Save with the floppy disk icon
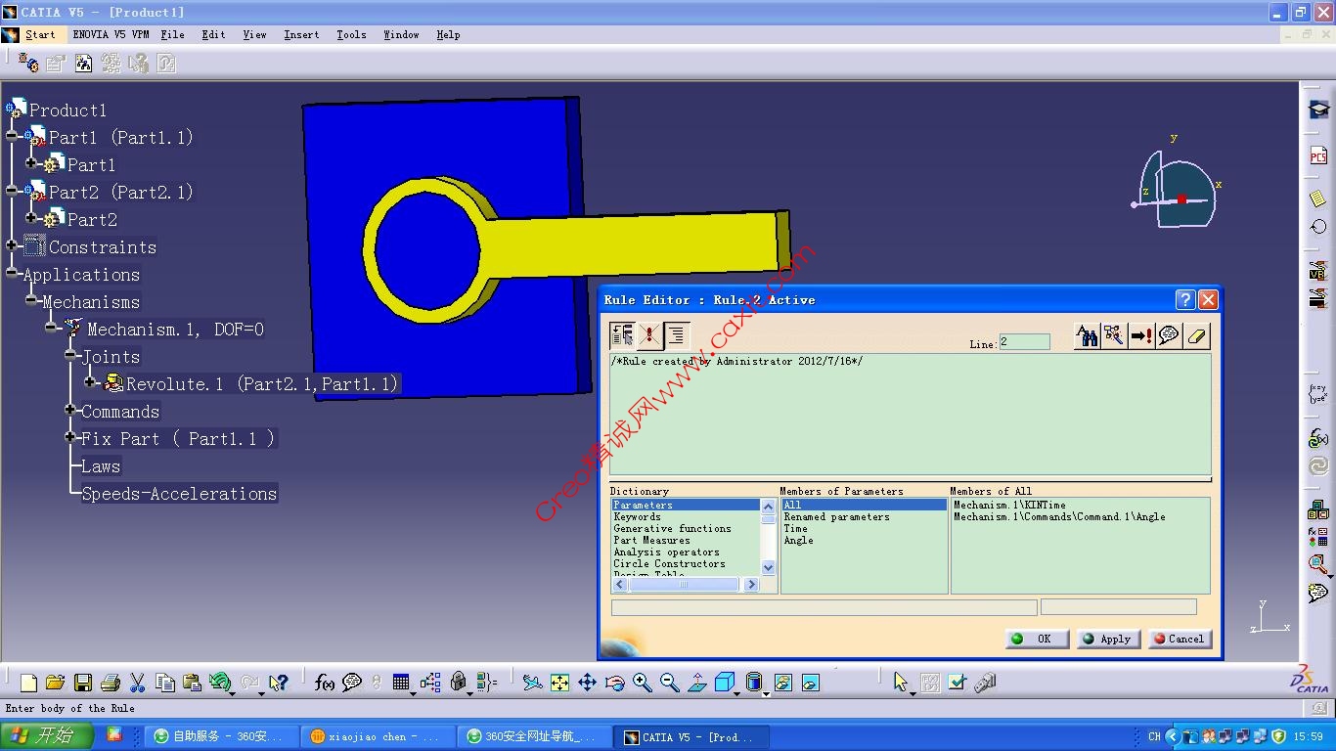The height and width of the screenshot is (751, 1336). coord(83,683)
